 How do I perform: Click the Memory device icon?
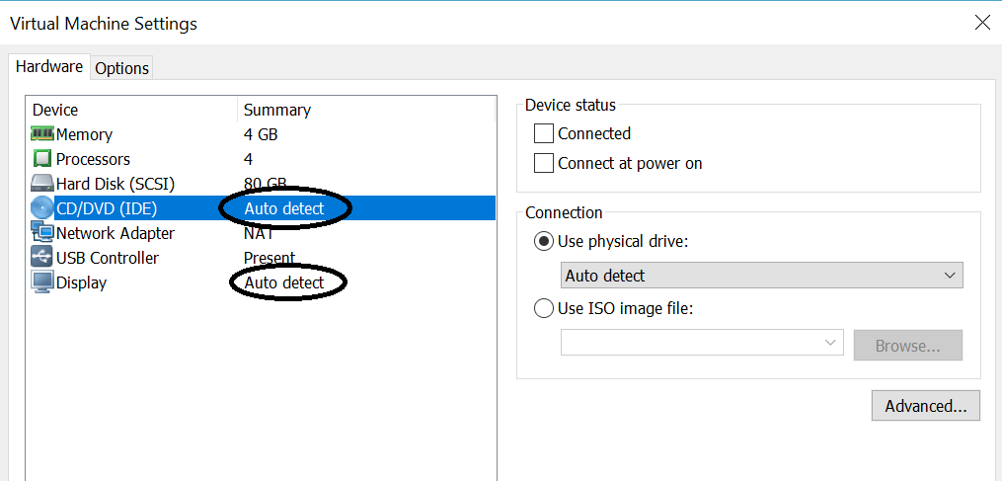[x=42, y=134]
